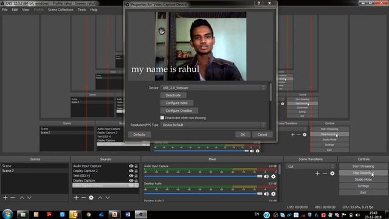The image size is (389, 219).
Task: Hide Display Capture source via eye
Action: pos(131,181)
